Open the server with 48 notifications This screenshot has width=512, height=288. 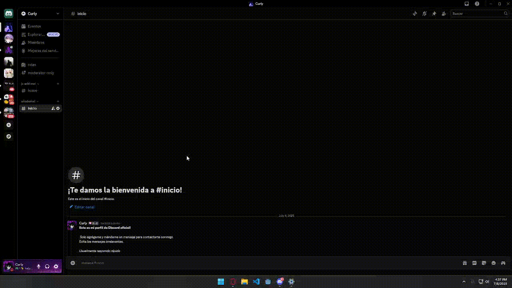pos(8,85)
